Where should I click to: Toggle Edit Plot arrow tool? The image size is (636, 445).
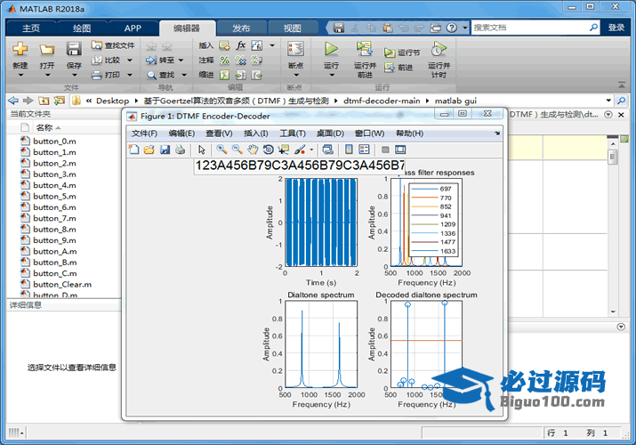click(202, 150)
